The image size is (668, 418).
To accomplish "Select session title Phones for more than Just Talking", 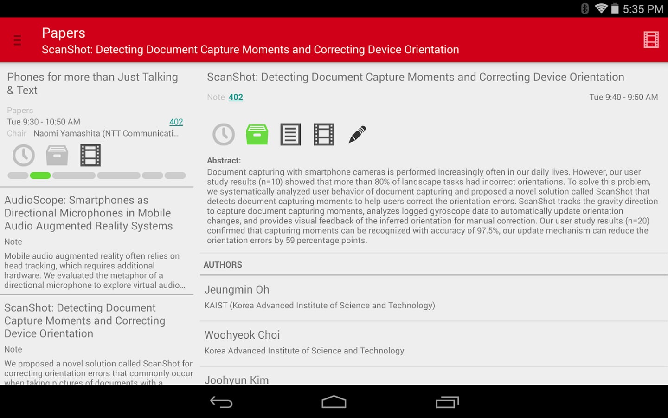I will tap(92, 84).
